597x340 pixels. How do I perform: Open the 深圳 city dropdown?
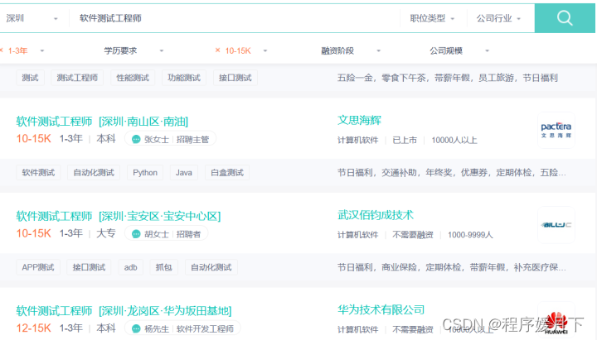click(x=32, y=18)
